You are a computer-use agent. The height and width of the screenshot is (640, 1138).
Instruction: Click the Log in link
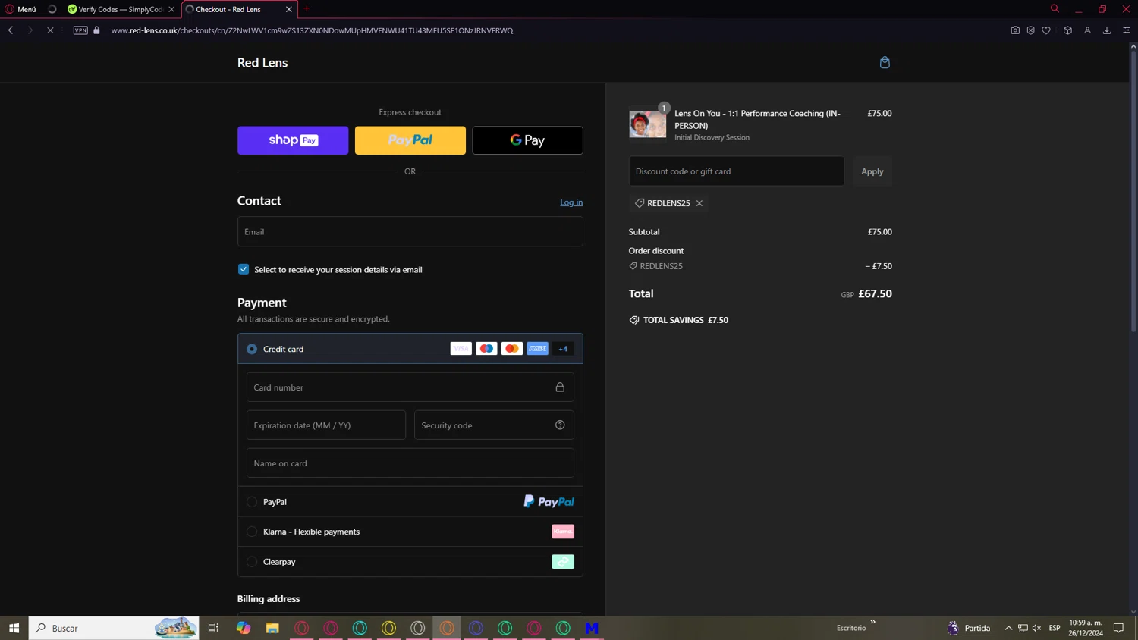click(571, 202)
